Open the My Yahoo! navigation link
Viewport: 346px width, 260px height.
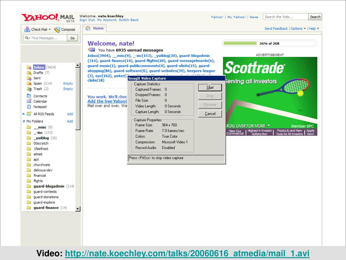[236, 17]
